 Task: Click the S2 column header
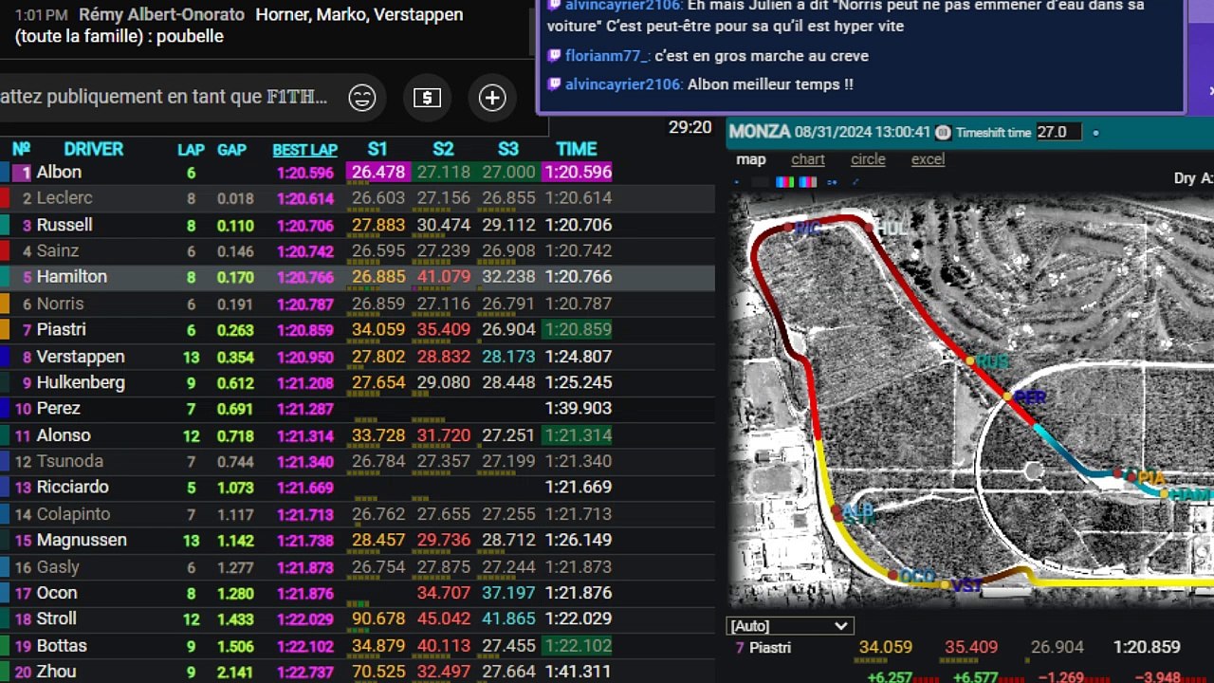click(443, 149)
